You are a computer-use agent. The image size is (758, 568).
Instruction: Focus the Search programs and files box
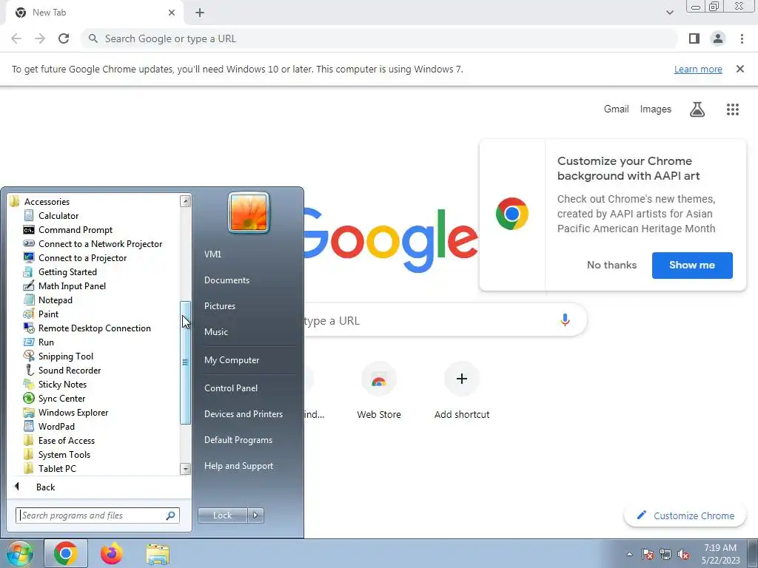pyautogui.click(x=98, y=515)
